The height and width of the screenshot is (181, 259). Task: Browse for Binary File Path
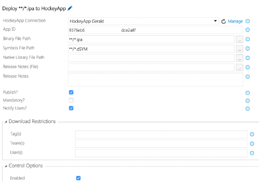coord(239,40)
